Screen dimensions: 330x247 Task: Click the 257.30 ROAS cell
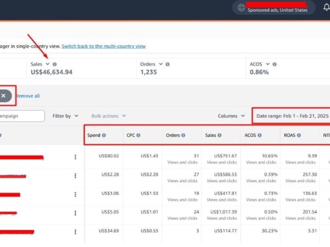click(310, 175)
